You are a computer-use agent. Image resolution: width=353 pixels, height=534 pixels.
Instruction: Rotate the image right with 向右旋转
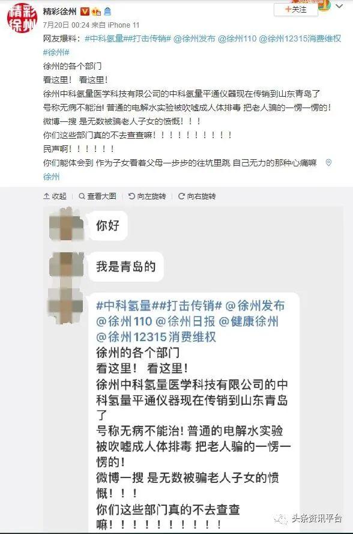point(197,196)
